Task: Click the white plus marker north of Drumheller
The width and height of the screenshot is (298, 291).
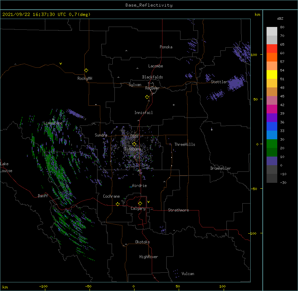Action: click(x=212, y=130)
